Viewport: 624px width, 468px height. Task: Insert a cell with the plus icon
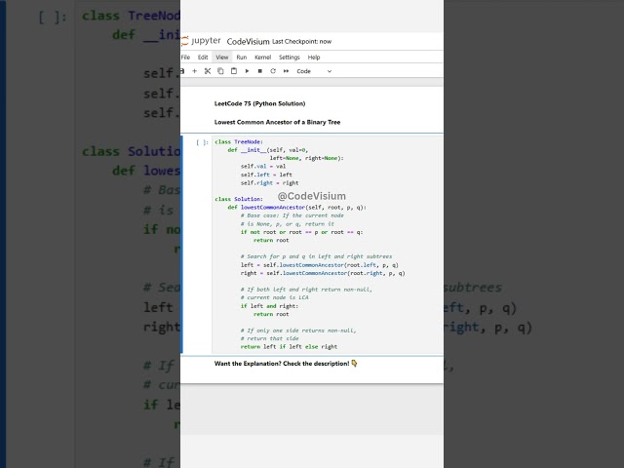pos(195,71)
